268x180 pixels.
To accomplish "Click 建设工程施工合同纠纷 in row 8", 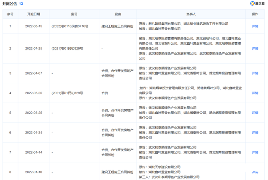I will pos(117,172).
